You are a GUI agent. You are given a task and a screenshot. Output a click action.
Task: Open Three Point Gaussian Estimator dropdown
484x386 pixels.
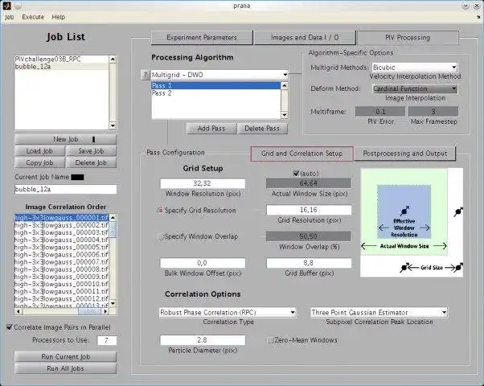coord(379,313)
